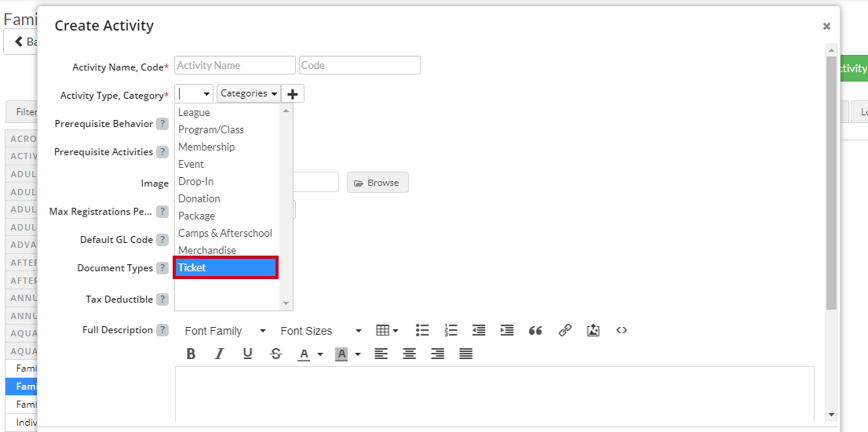Click the dialog scroll down arrow
The width and height of the screenshot is (868, 432).
pos(831,414)
